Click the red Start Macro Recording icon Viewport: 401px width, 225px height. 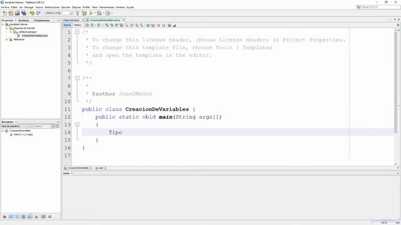click(x=159, y=25)
